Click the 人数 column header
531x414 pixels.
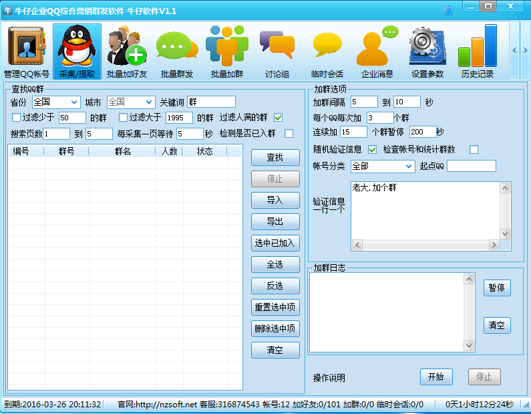[x=170, y=151]
